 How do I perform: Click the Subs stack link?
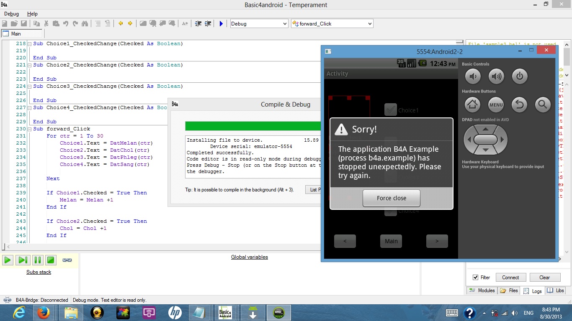coord(39,272)
